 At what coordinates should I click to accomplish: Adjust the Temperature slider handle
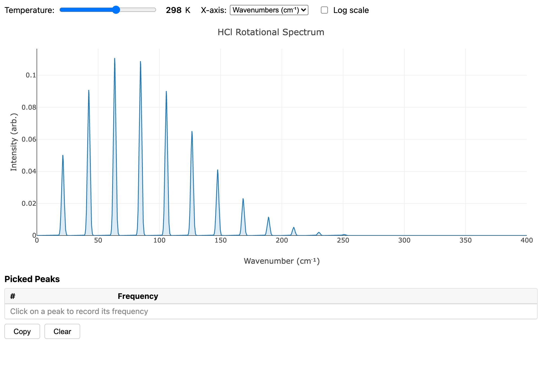pos(117,10)
